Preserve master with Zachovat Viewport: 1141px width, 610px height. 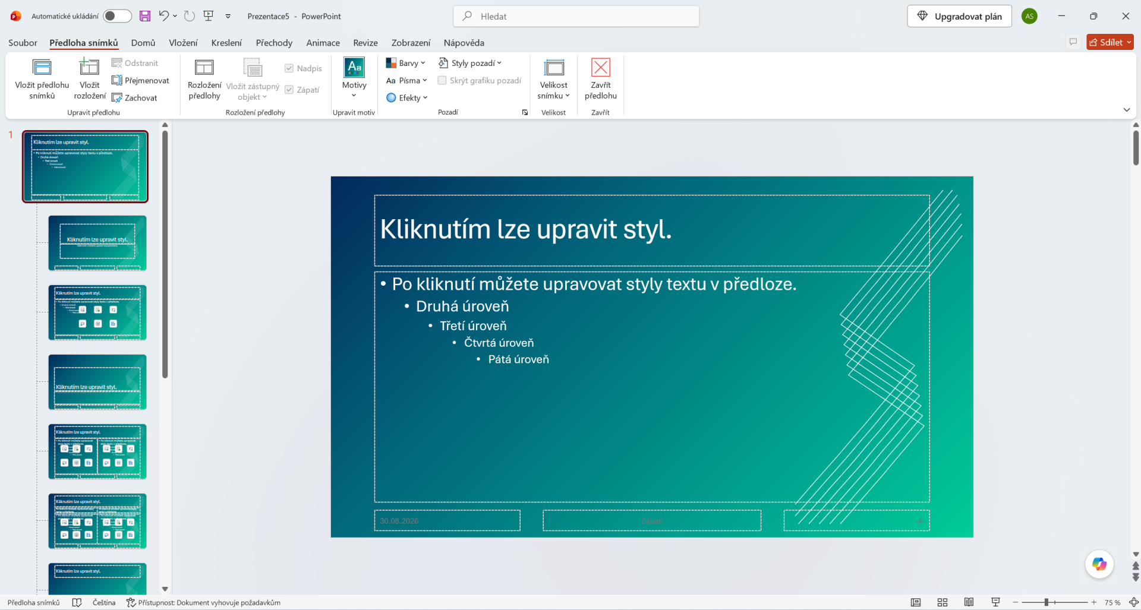135,98
